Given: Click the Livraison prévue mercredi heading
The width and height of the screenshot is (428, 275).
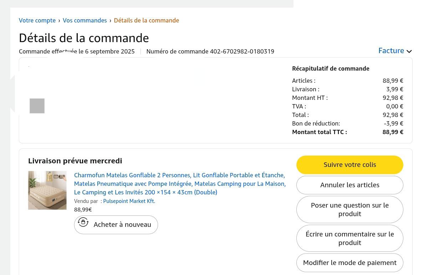Looking at the screenshot, I should pyautogui.click(x=75, y=161).
